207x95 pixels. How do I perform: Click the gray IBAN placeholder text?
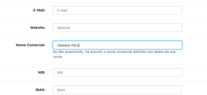click(x=61, y=90)
